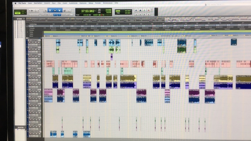Open the AudioSuite menu
The width and height of the screenshot is (251, 141).
click(73, 3)
